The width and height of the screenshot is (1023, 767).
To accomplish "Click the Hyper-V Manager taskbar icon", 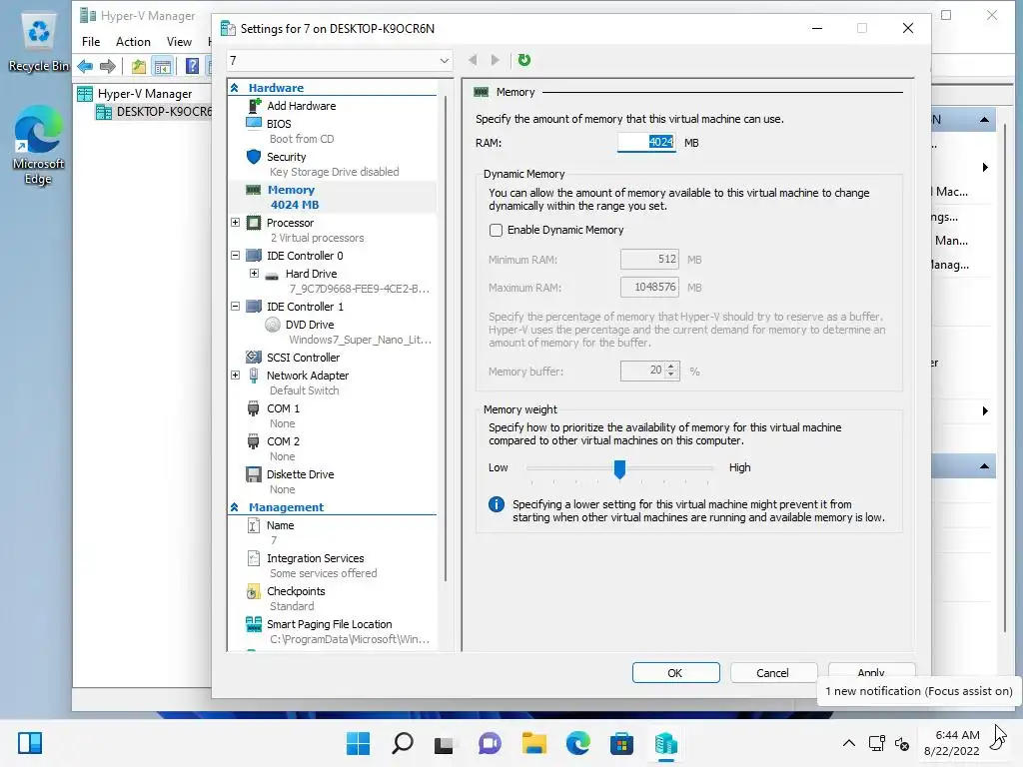I will [665, 743].
